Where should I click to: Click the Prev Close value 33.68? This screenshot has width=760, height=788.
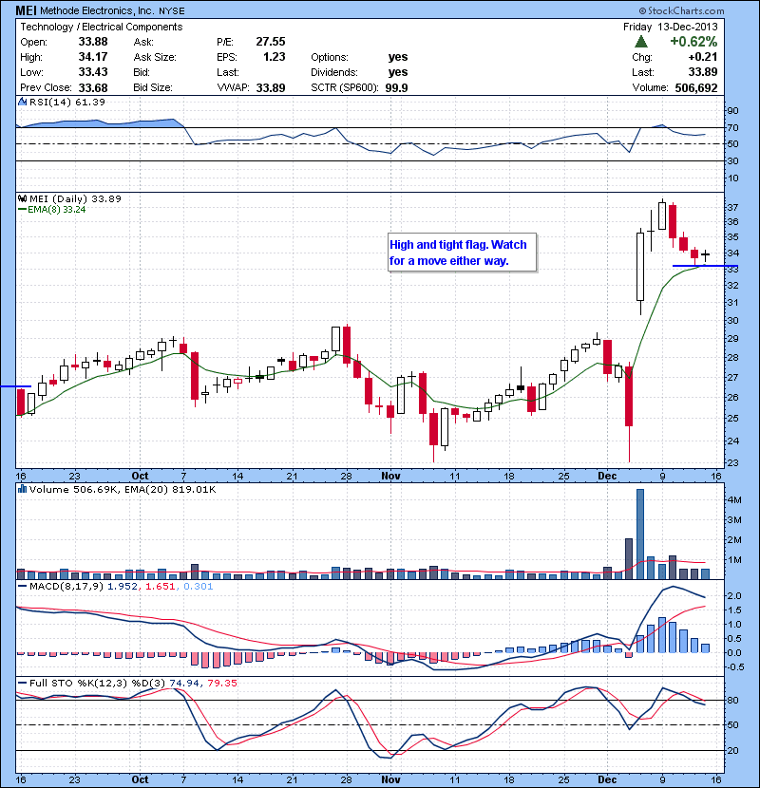pyautogui.click(x=93, y=87)
